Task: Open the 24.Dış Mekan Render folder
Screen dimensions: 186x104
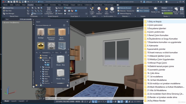Action: [156, 101]
